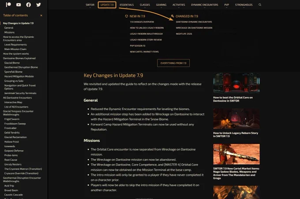
Task: Jump to General in table of contents
Action: (9, 28)
